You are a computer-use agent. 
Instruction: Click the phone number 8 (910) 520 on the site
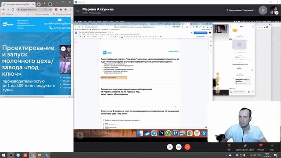(60, 28)
